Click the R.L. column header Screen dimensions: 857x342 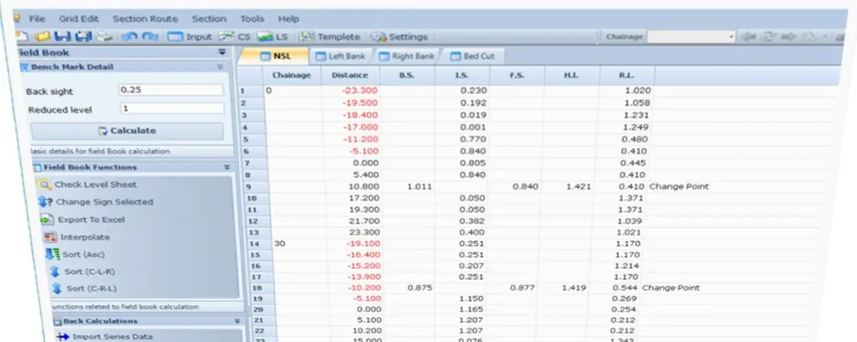tap(627, 75)
